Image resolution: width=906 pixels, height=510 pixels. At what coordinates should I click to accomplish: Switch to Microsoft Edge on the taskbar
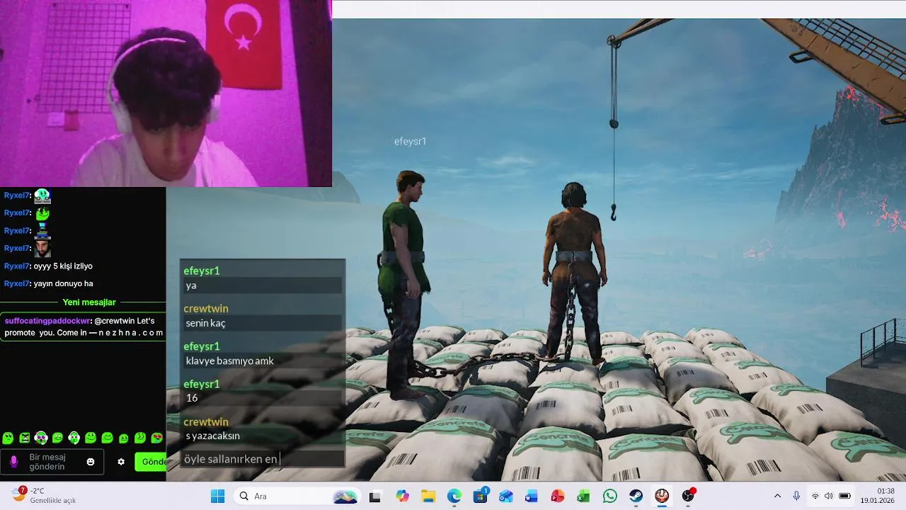click(x=454, y=496)
